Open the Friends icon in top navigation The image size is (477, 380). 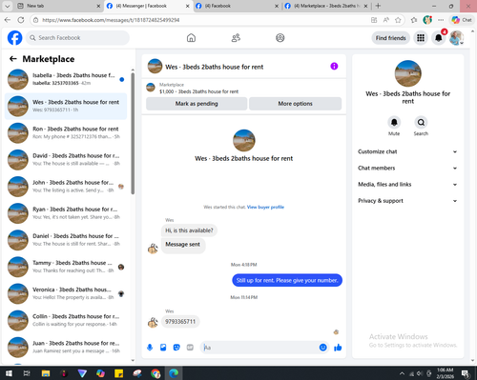[x=236, y=38]
